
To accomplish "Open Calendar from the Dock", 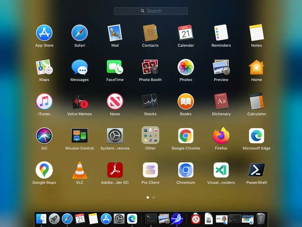I will pyautogui.click(x=80, y=219).
